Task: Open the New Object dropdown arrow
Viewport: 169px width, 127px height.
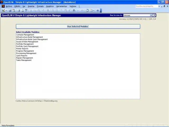Action: coord(94,11)
